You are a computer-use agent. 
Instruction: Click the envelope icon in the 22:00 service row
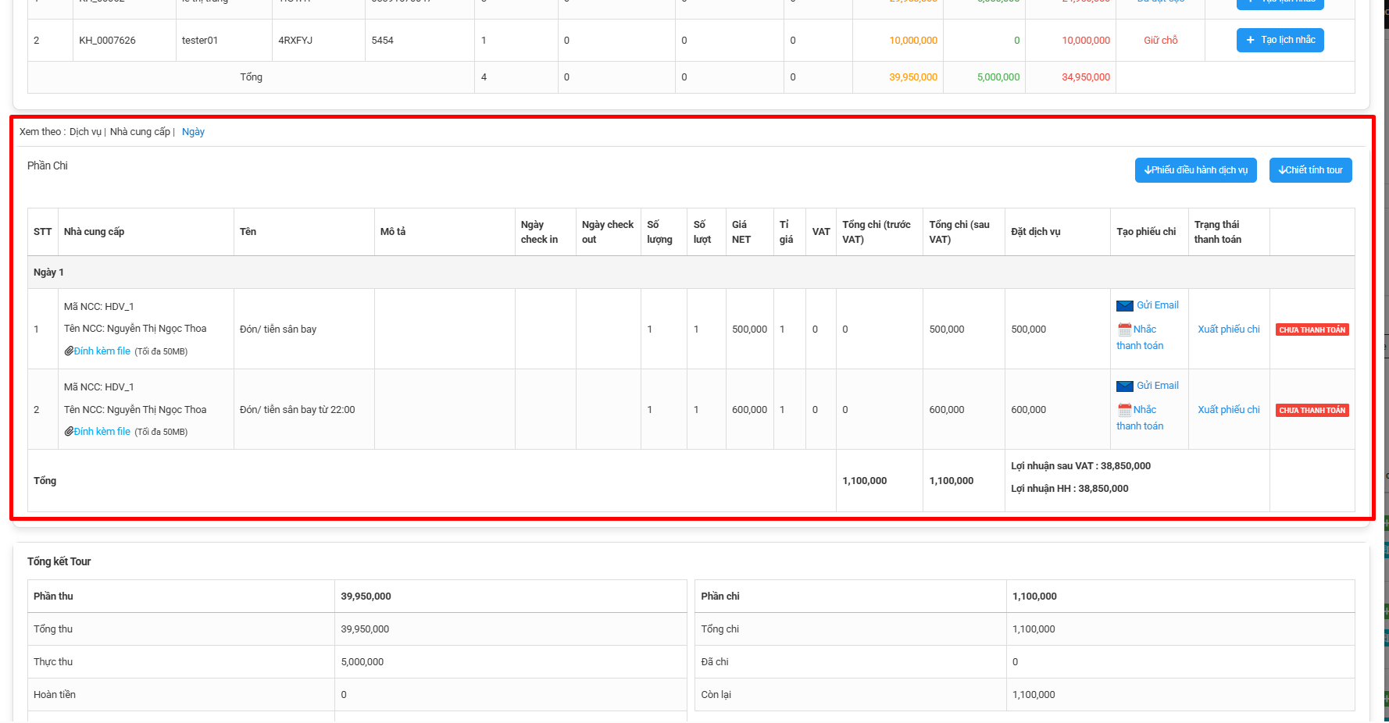[1124, 386]
